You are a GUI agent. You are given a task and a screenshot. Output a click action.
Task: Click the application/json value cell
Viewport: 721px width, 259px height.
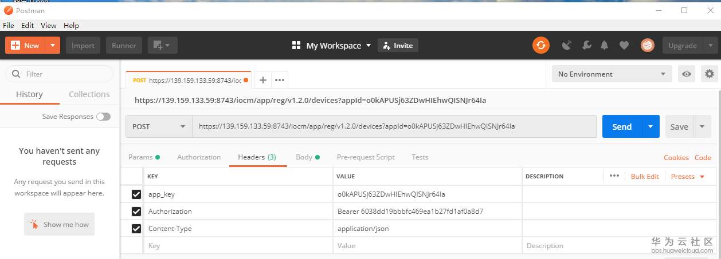tap(427, 228)
